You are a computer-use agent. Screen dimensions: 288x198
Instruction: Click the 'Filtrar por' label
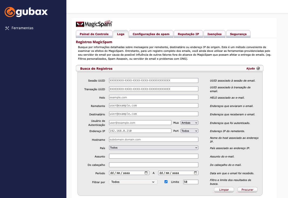click(99, 182)
